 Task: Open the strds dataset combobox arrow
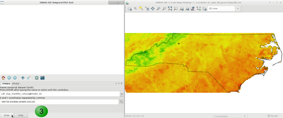click(122, 94)
